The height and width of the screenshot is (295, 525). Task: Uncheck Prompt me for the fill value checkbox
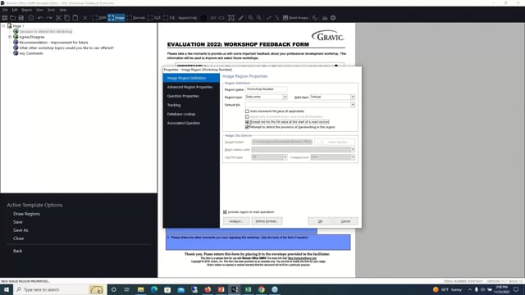(x=247, y=122)
